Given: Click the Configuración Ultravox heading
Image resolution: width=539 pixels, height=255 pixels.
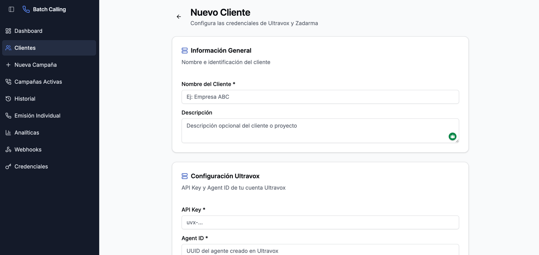Looking at the screenshot, I should point(225,176).
